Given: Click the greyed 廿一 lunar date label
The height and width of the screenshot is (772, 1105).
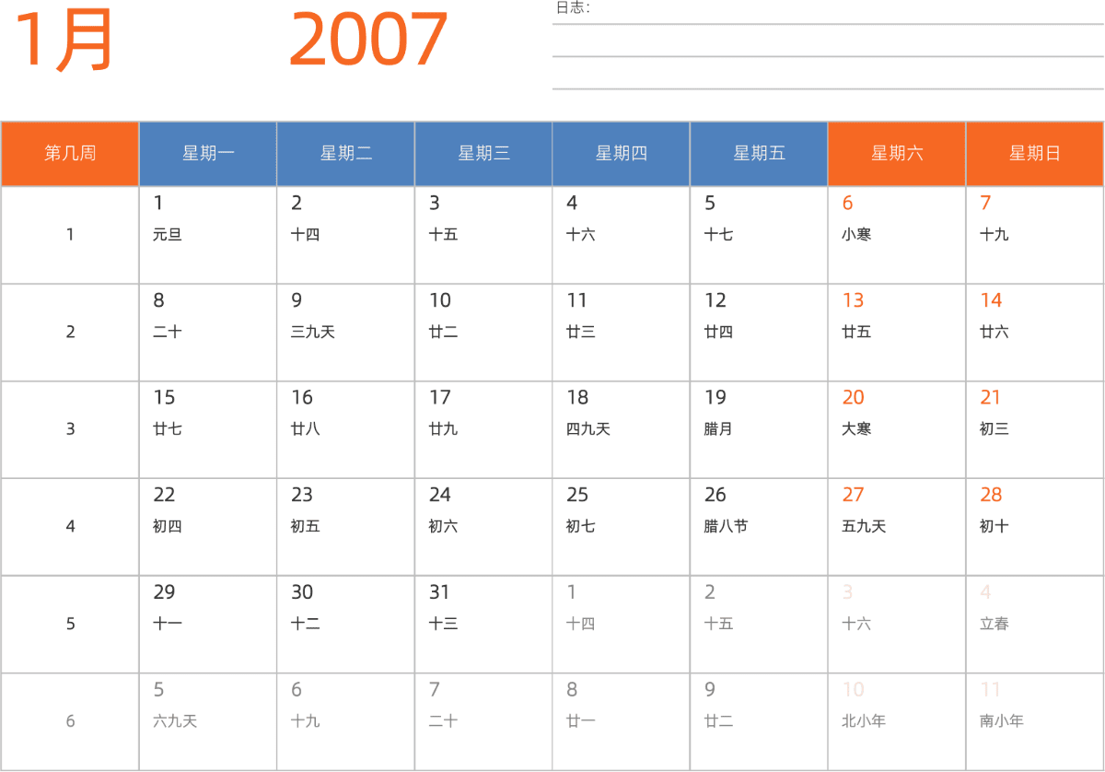Looking at the screenshot, I should coord(581,721).
